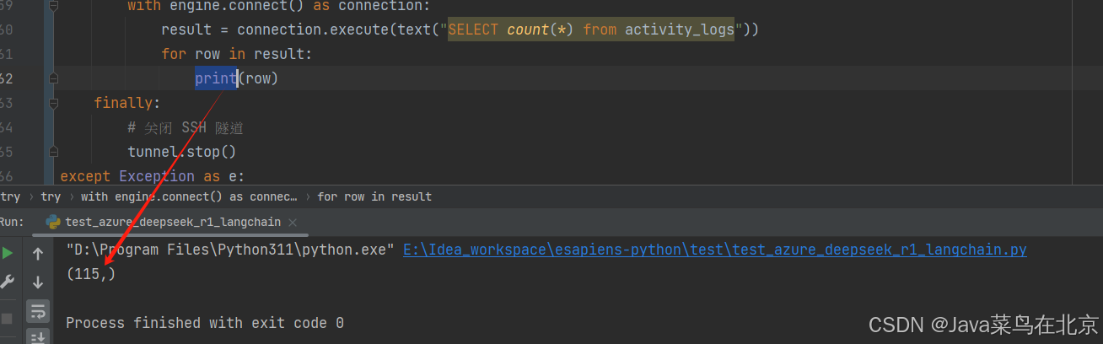Toggle soft-wrap in Run console
This screenshot has height=344, width=1103.
coord(38,311)
